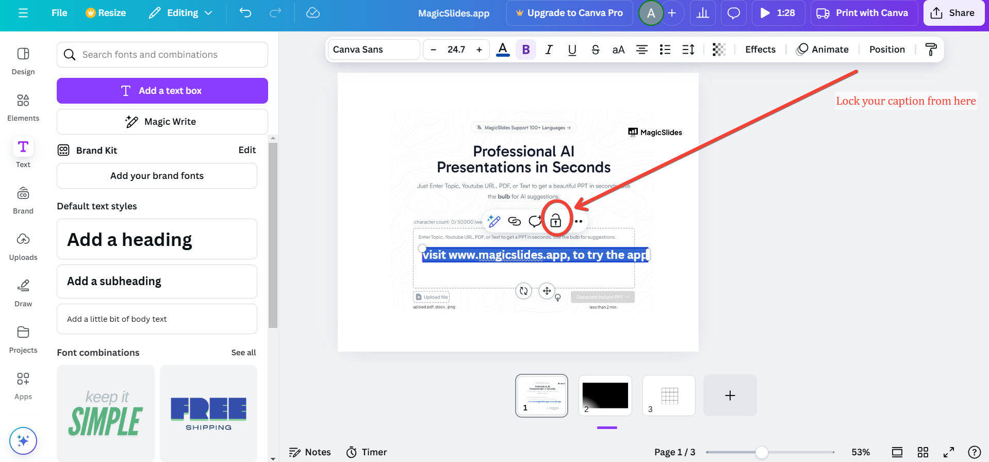Open the Elements side tab

23,107
